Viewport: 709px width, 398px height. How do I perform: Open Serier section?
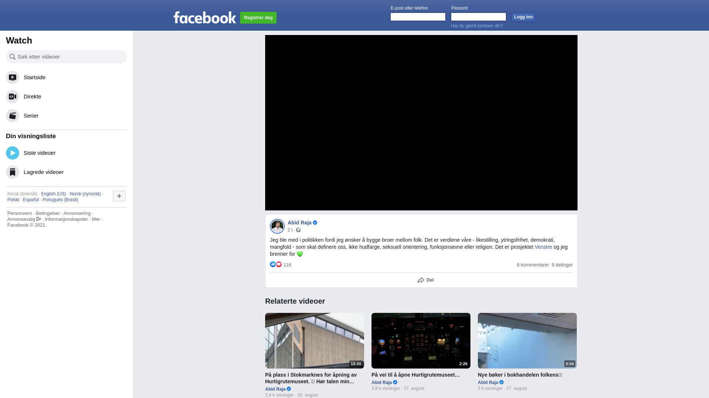(x=66, y=116)
